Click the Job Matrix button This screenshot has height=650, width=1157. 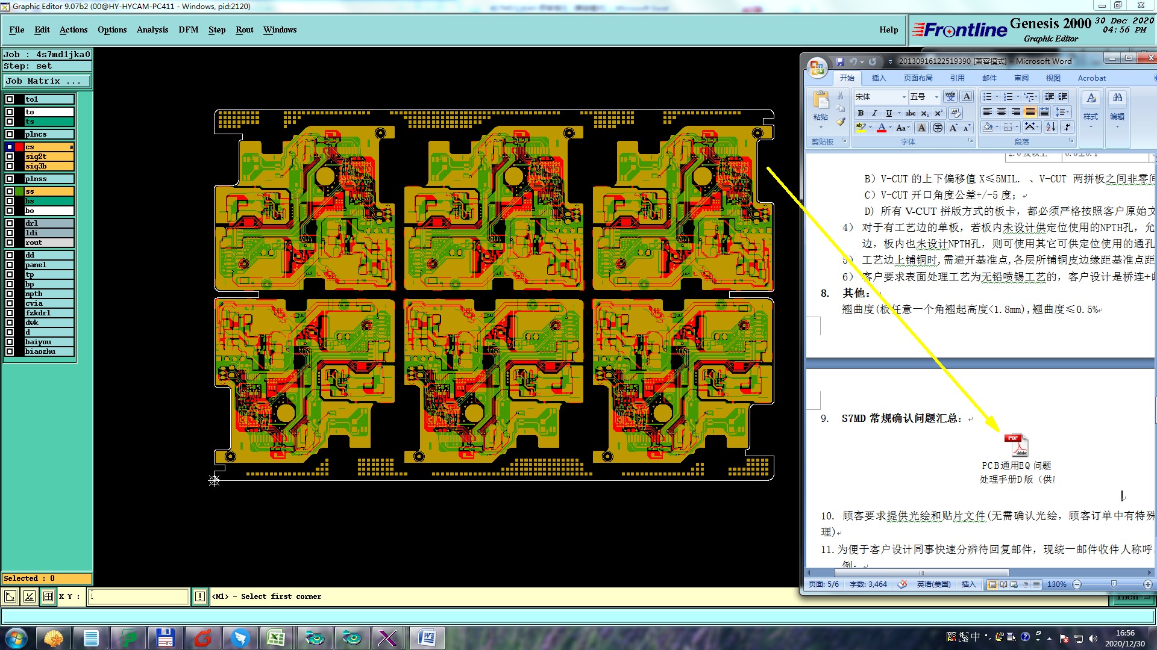tap(47, 81)
